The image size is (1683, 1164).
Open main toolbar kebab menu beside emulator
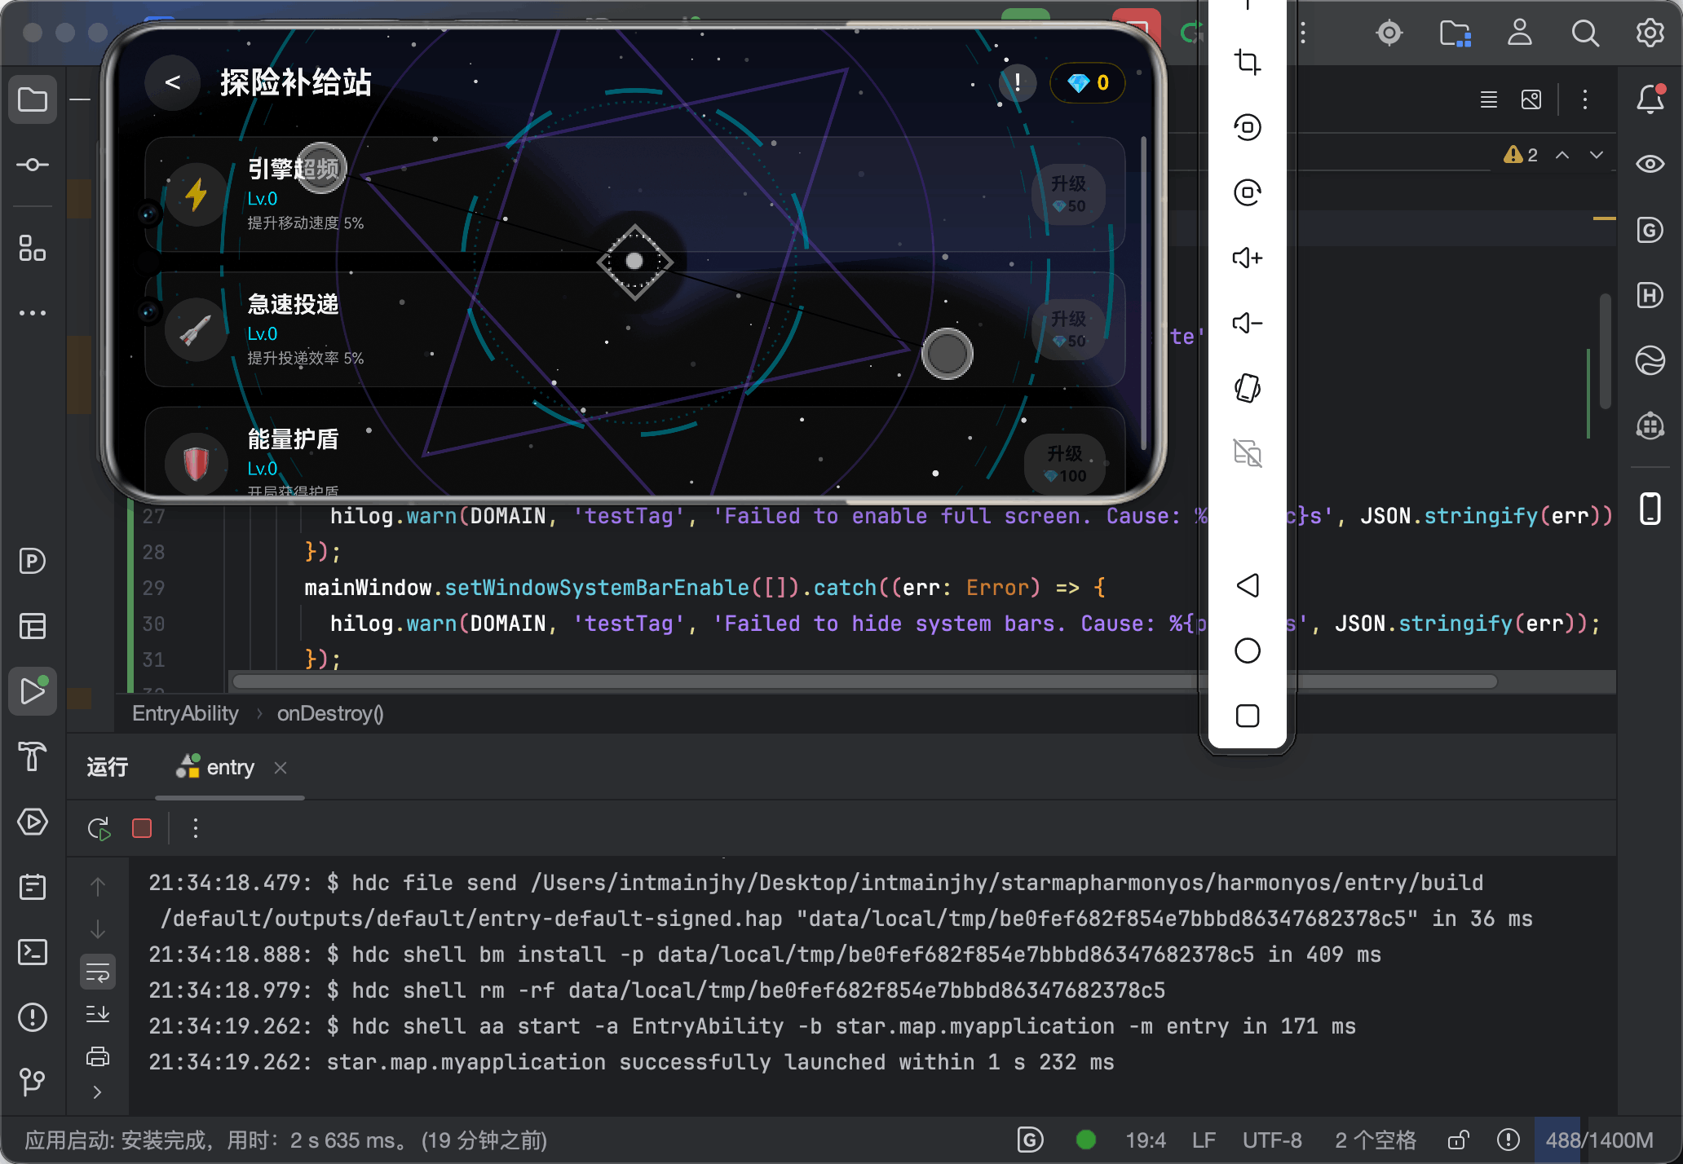[1303, 33]
